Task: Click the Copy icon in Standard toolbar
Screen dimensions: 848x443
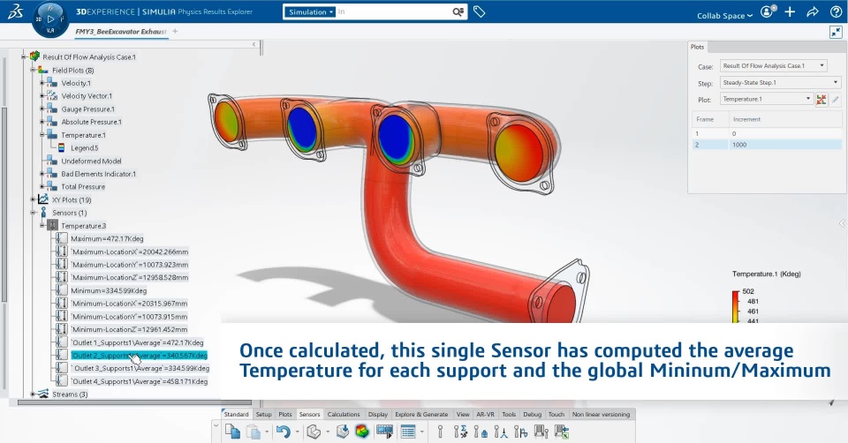Action: (232, 432)
